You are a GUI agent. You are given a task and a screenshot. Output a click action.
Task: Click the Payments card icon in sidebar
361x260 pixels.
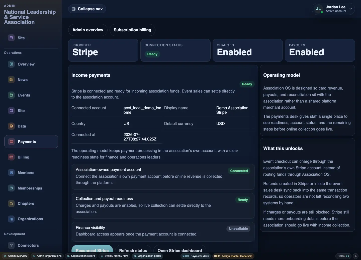pos(12,142)
